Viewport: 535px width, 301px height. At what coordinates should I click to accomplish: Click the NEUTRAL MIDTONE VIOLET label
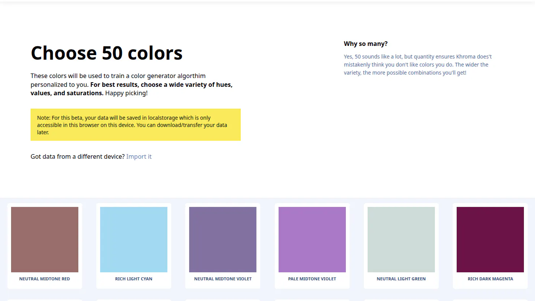223,279
